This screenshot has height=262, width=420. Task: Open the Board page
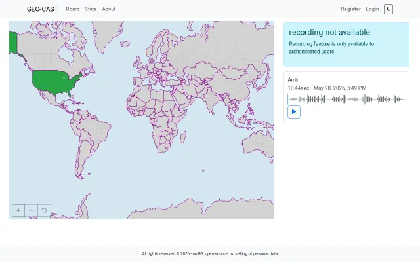[73, 9]
